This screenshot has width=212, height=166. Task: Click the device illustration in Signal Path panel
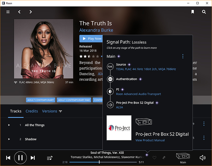click(144, 122)
